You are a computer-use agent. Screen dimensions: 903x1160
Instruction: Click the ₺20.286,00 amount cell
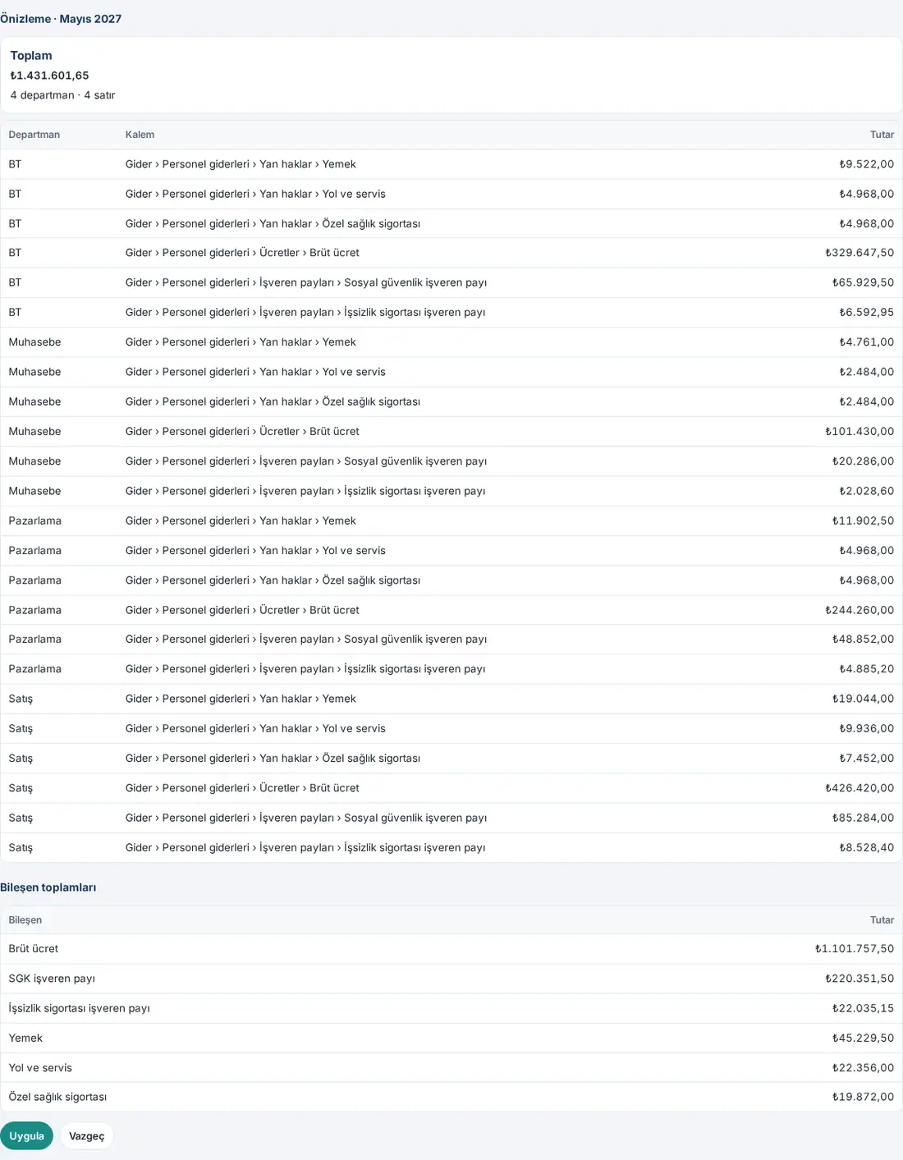863,461
